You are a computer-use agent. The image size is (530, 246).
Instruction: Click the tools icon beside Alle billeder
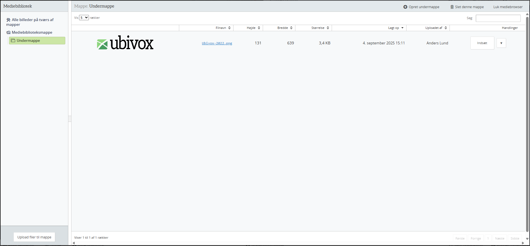pyautogui.click(x=8, y=20)
